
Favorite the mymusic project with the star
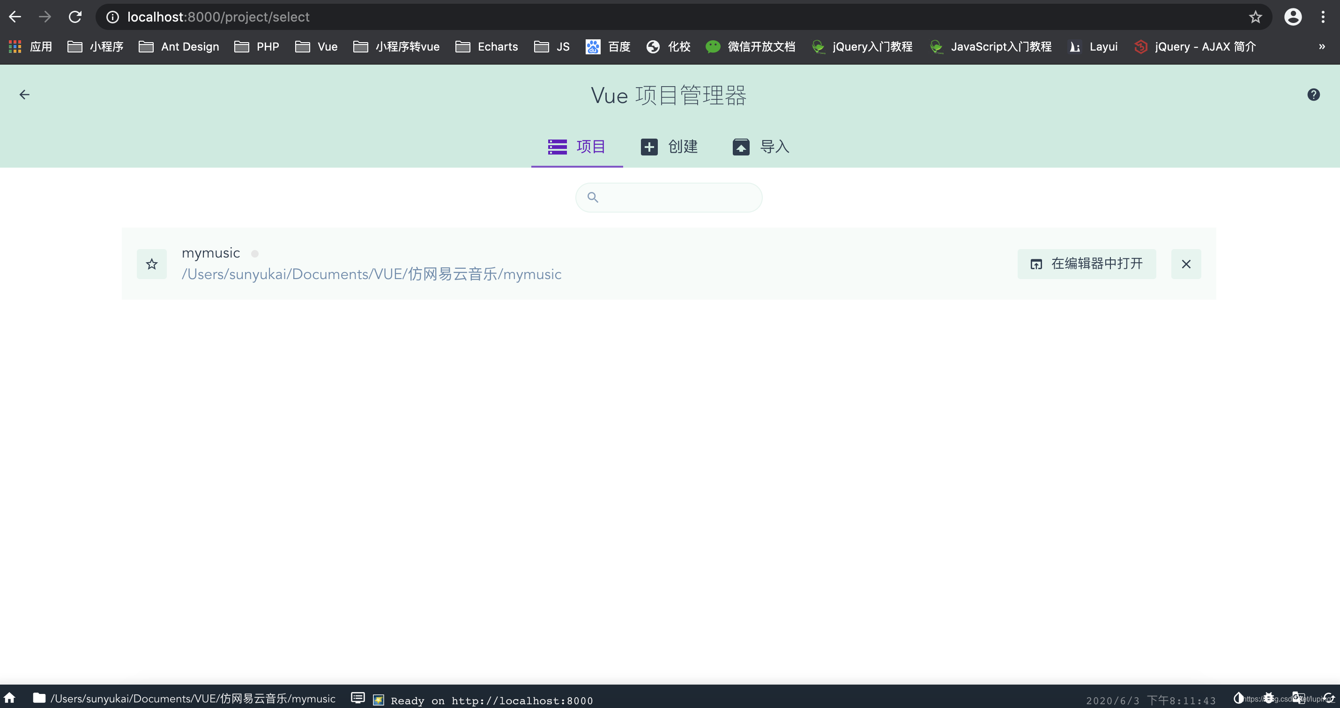[x=151, y=264]
